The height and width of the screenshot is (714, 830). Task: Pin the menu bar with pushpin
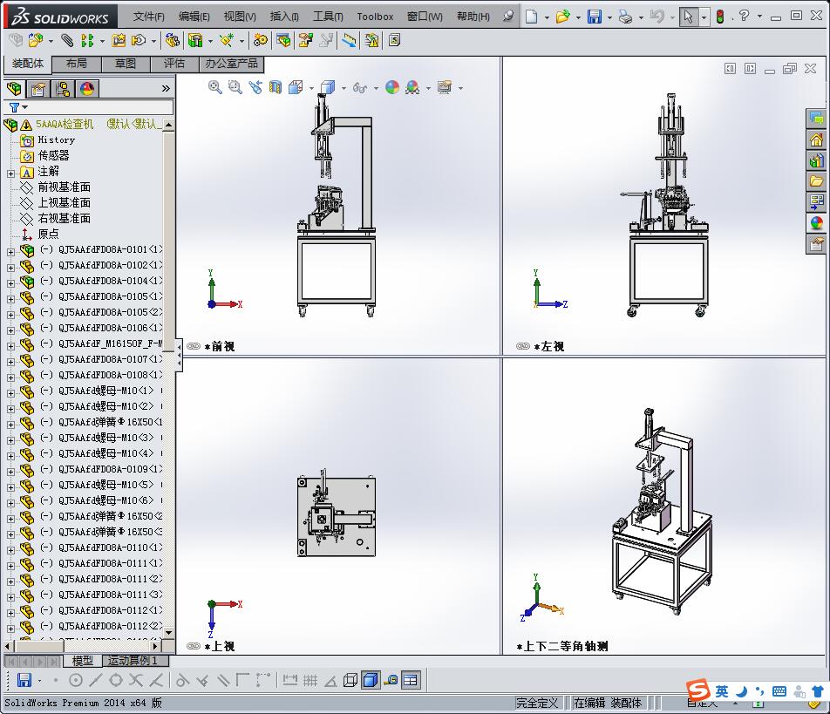(508, 16)
